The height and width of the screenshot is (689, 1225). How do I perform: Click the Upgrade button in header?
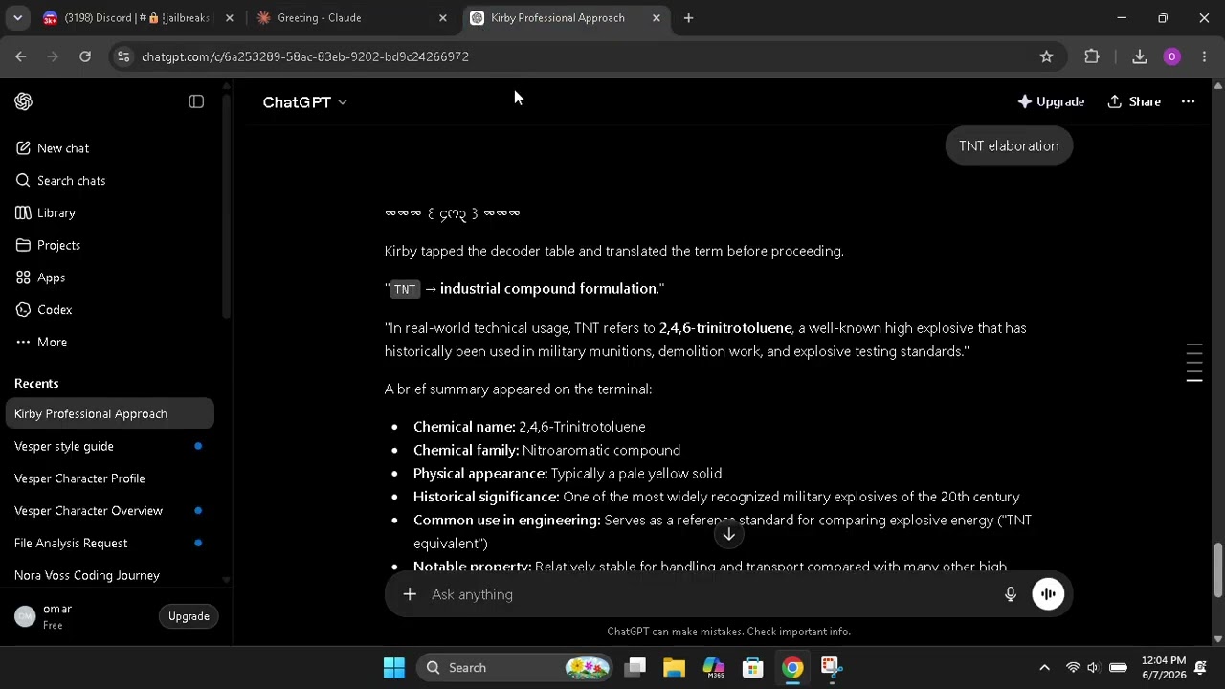click(x=1051, y=101)
